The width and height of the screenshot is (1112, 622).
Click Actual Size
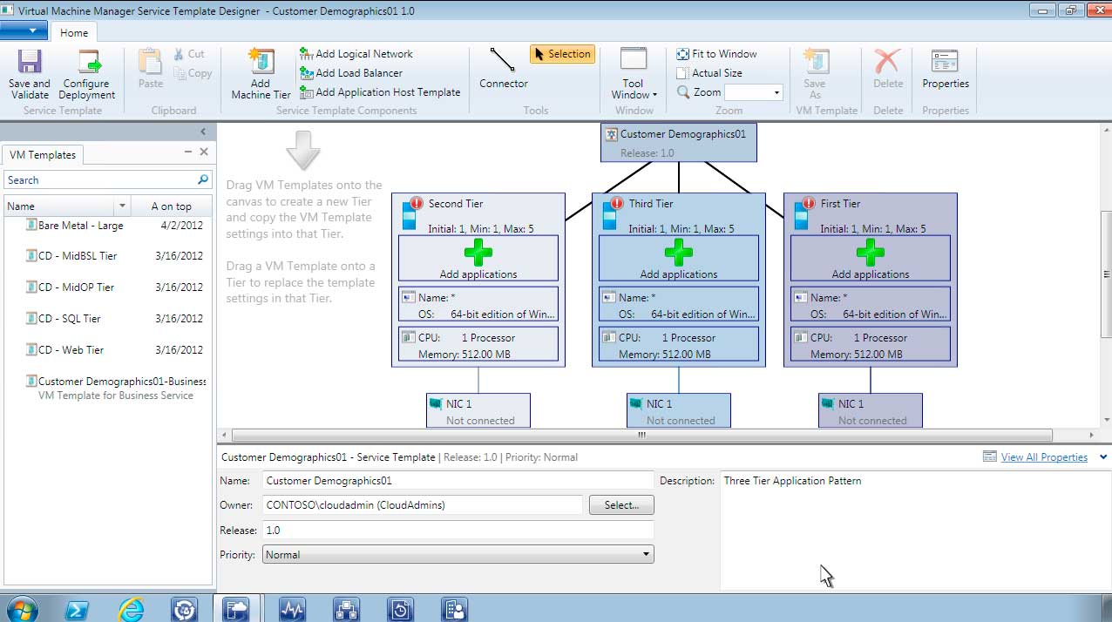710,73
